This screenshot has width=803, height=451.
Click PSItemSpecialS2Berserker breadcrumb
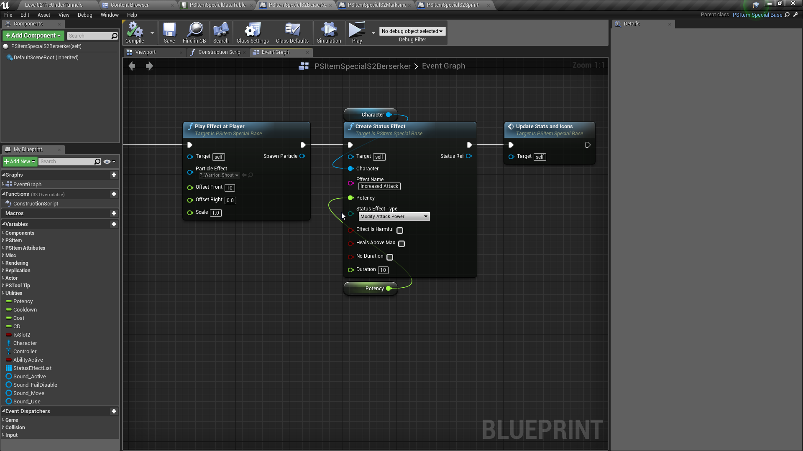click(x=362, y=66)
